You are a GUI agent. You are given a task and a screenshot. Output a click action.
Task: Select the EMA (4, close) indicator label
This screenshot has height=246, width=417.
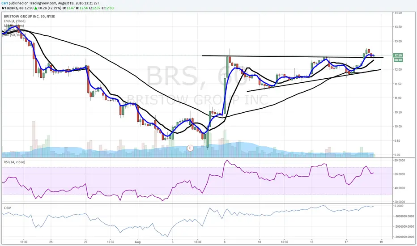pyautogui.click(x=15, y=21)
